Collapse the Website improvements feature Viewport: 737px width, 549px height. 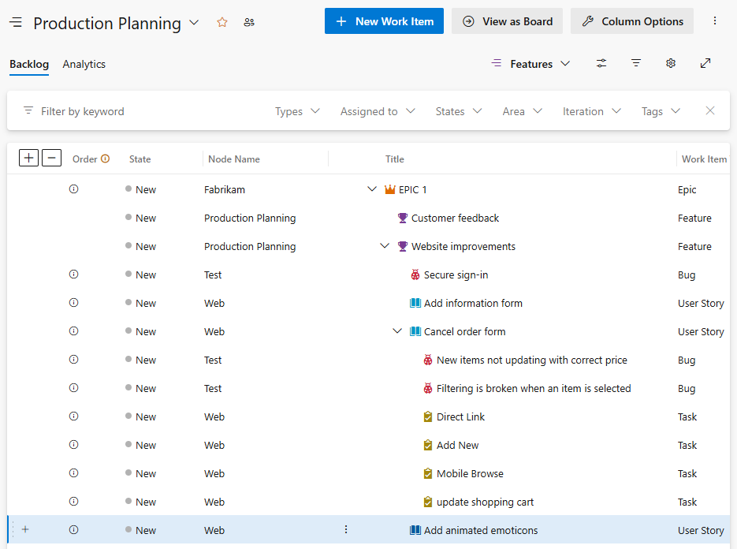click(x=385, y=245)
